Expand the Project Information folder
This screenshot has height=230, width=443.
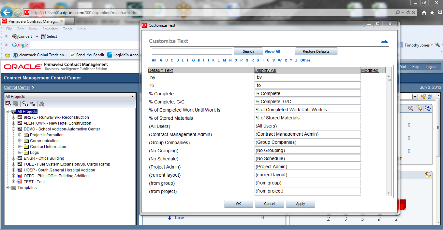point(20,135)
